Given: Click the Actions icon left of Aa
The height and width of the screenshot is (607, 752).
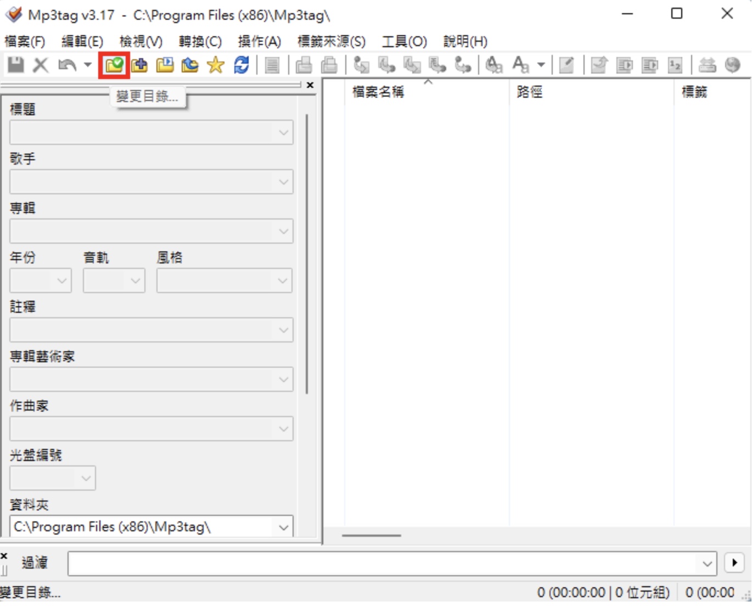Looking at the screenshot, I should [493, 65].
